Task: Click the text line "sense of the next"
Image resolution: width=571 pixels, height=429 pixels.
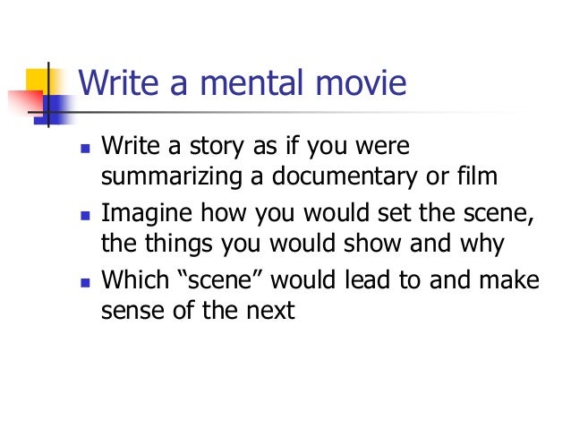Action: [197, 313]
